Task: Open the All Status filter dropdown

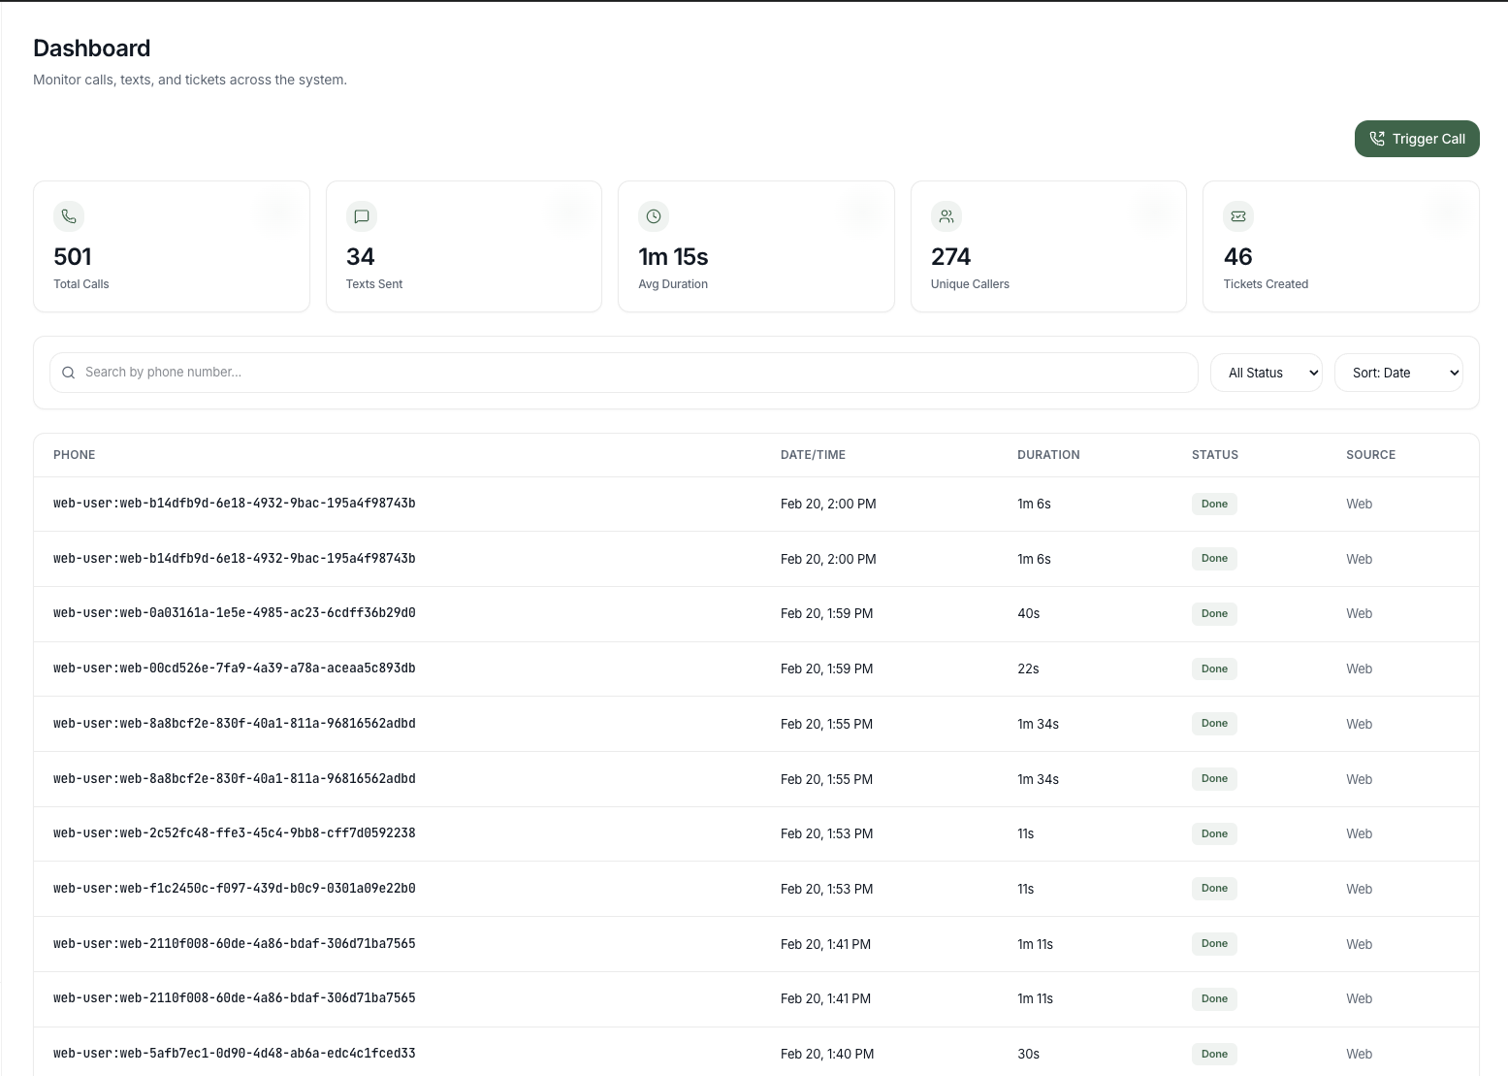Action: [x=1266, y=373]
